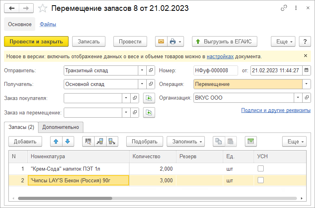The height and width of the screenshot is (208, 315).
Task: Click Провести и закрыть button
Action: click(36, 41)
